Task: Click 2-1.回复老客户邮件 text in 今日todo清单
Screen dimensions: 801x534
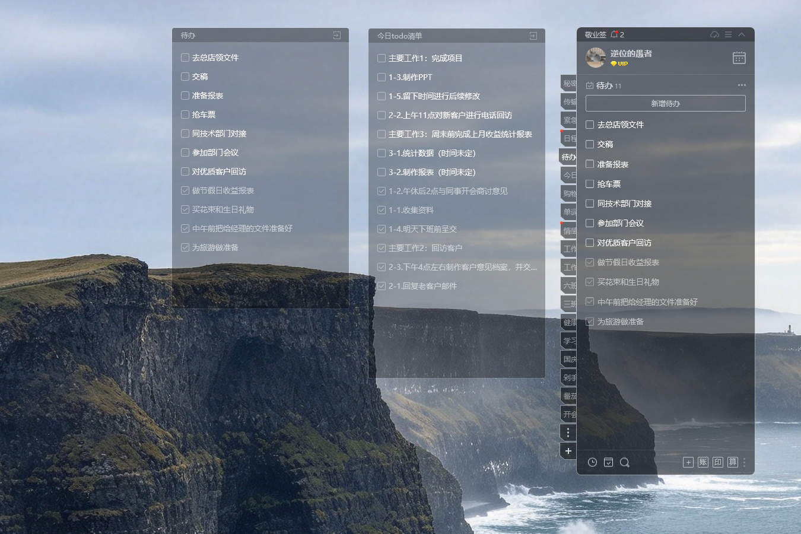Action: coord(422,286)
